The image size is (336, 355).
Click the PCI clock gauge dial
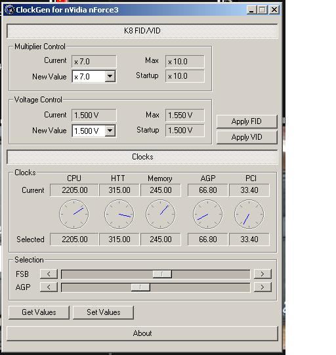point(249,214)
